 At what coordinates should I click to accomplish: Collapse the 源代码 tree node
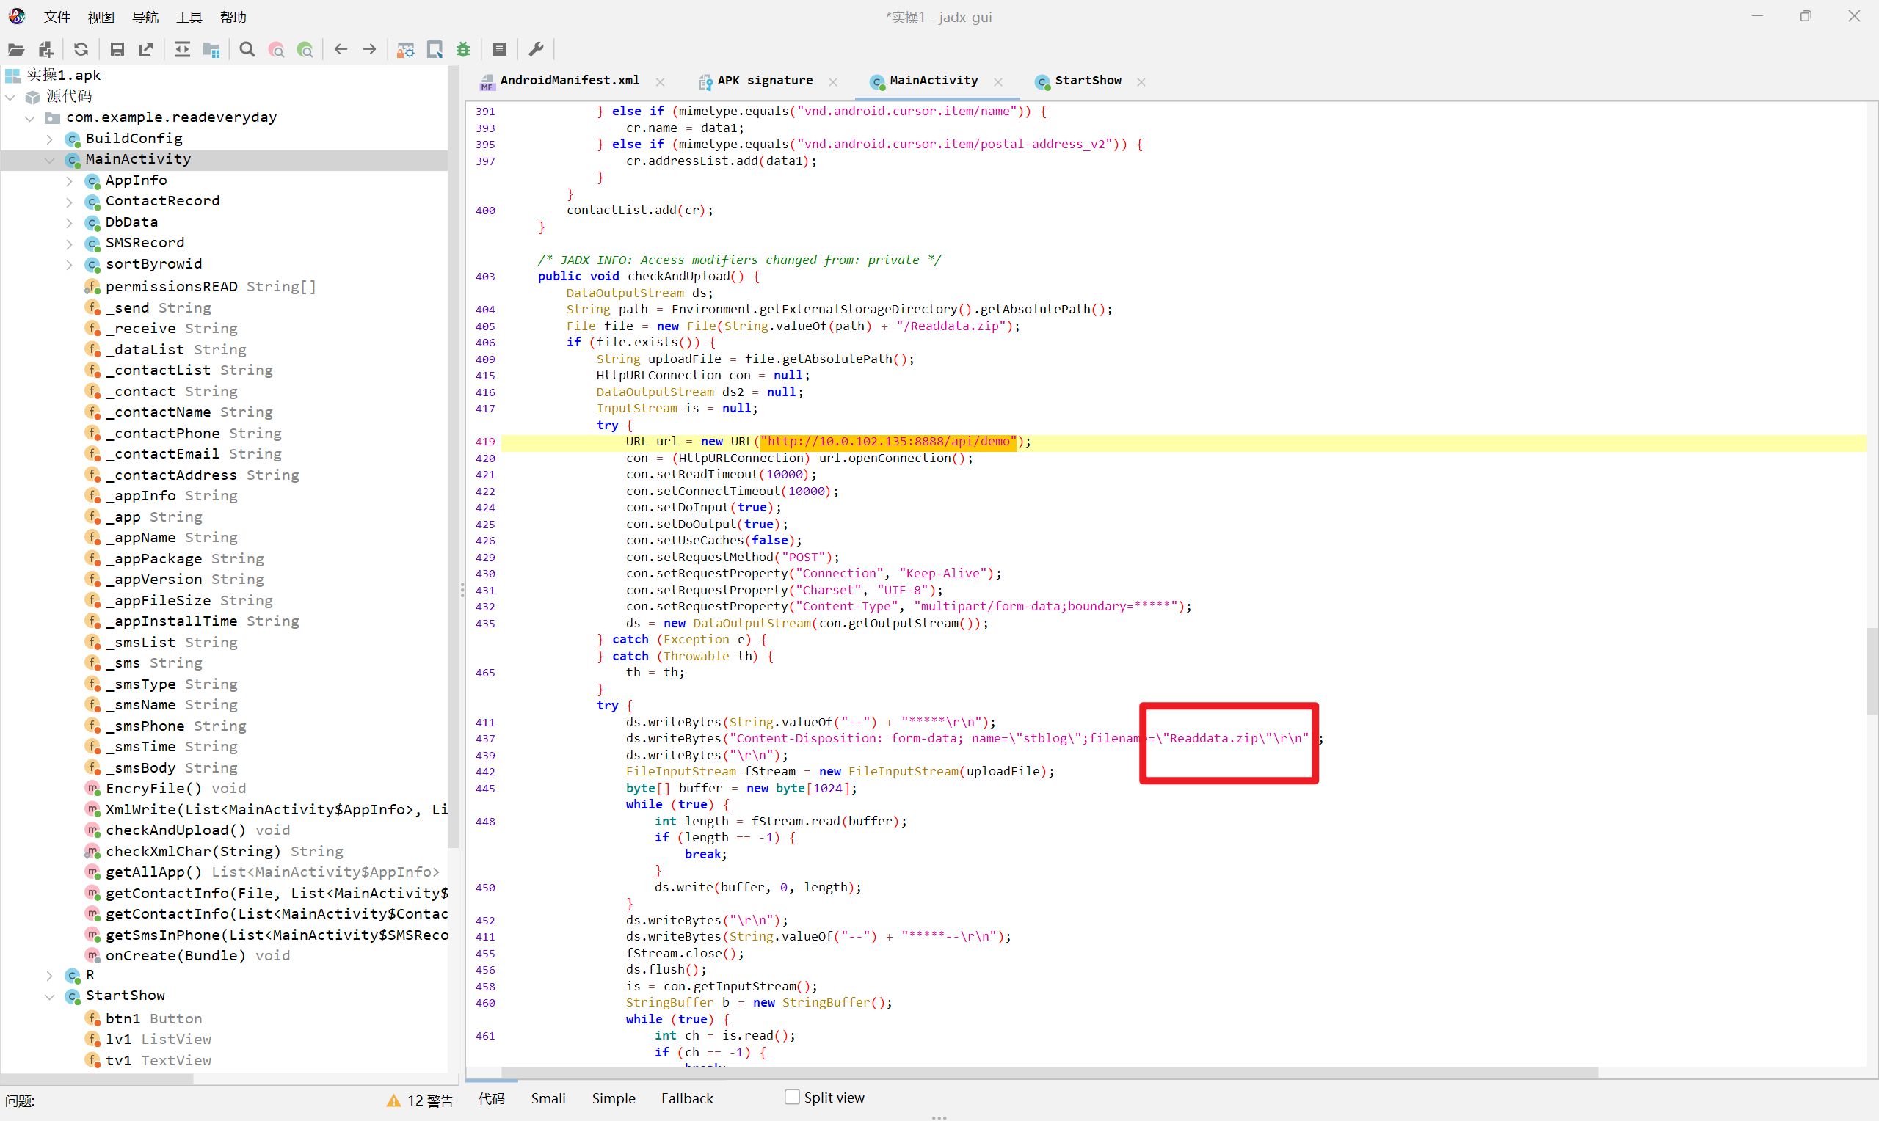(10, 97)
